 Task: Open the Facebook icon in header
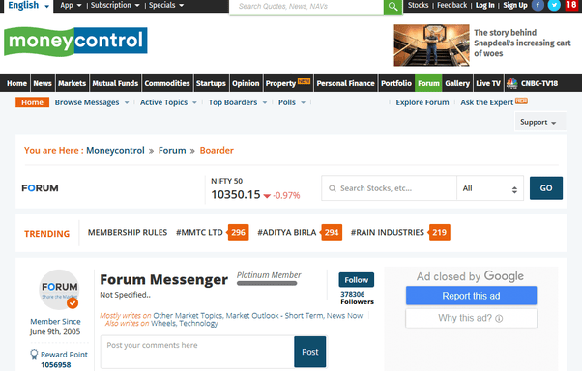538,5
